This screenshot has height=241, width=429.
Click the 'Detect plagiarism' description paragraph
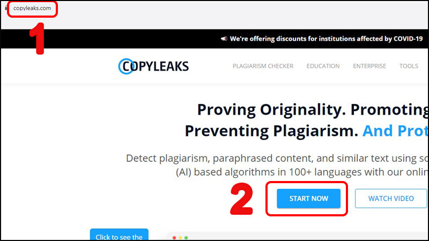tap(277, 165)
